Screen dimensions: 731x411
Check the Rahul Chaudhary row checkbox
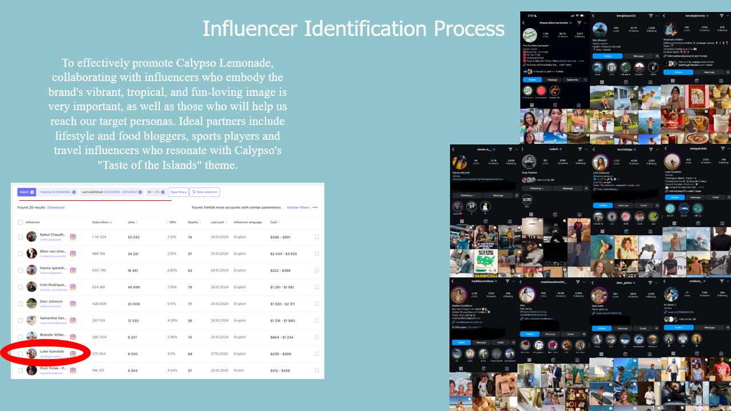tap(21, 237)
